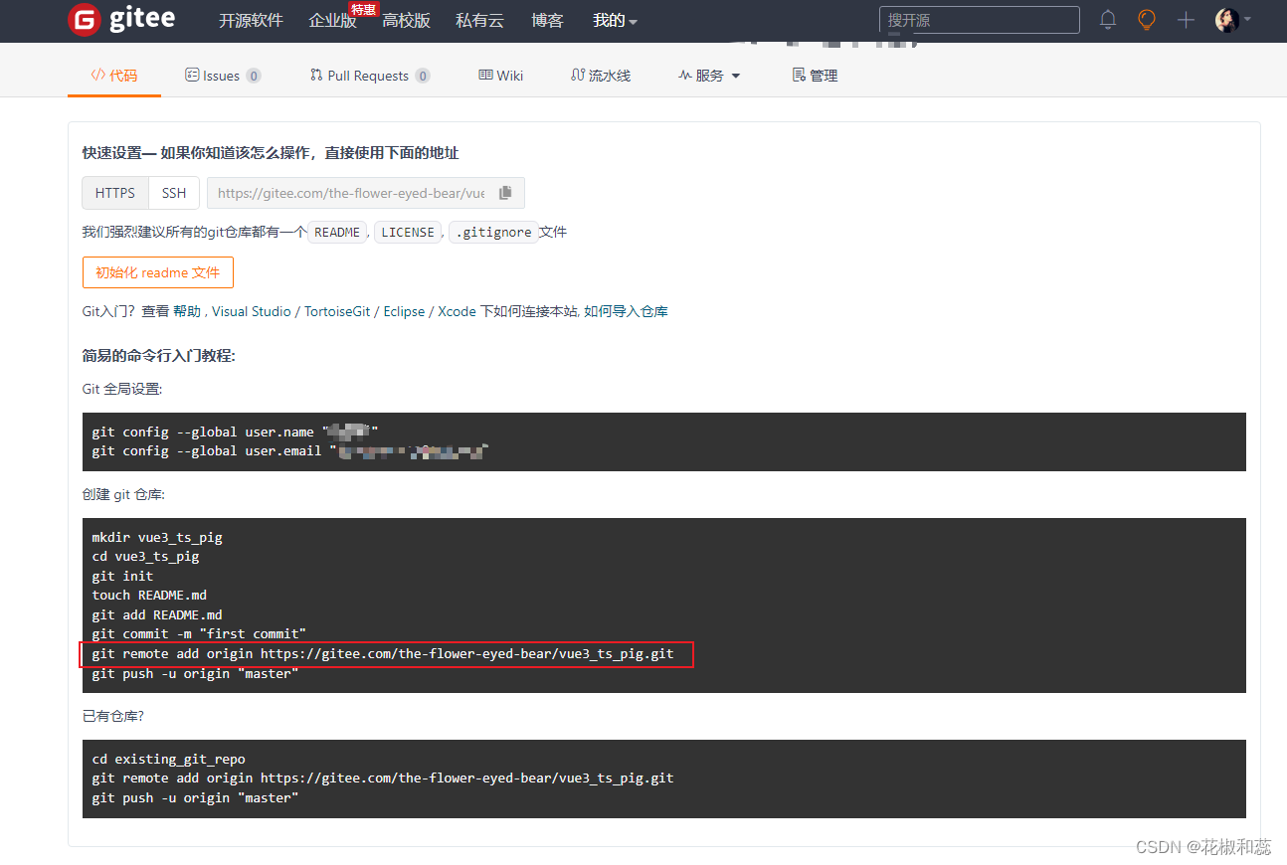Image resolution: width=1287 pixels, height=865 pixels.
Task: Open notifications bell icon
Action: (1108, 20)
